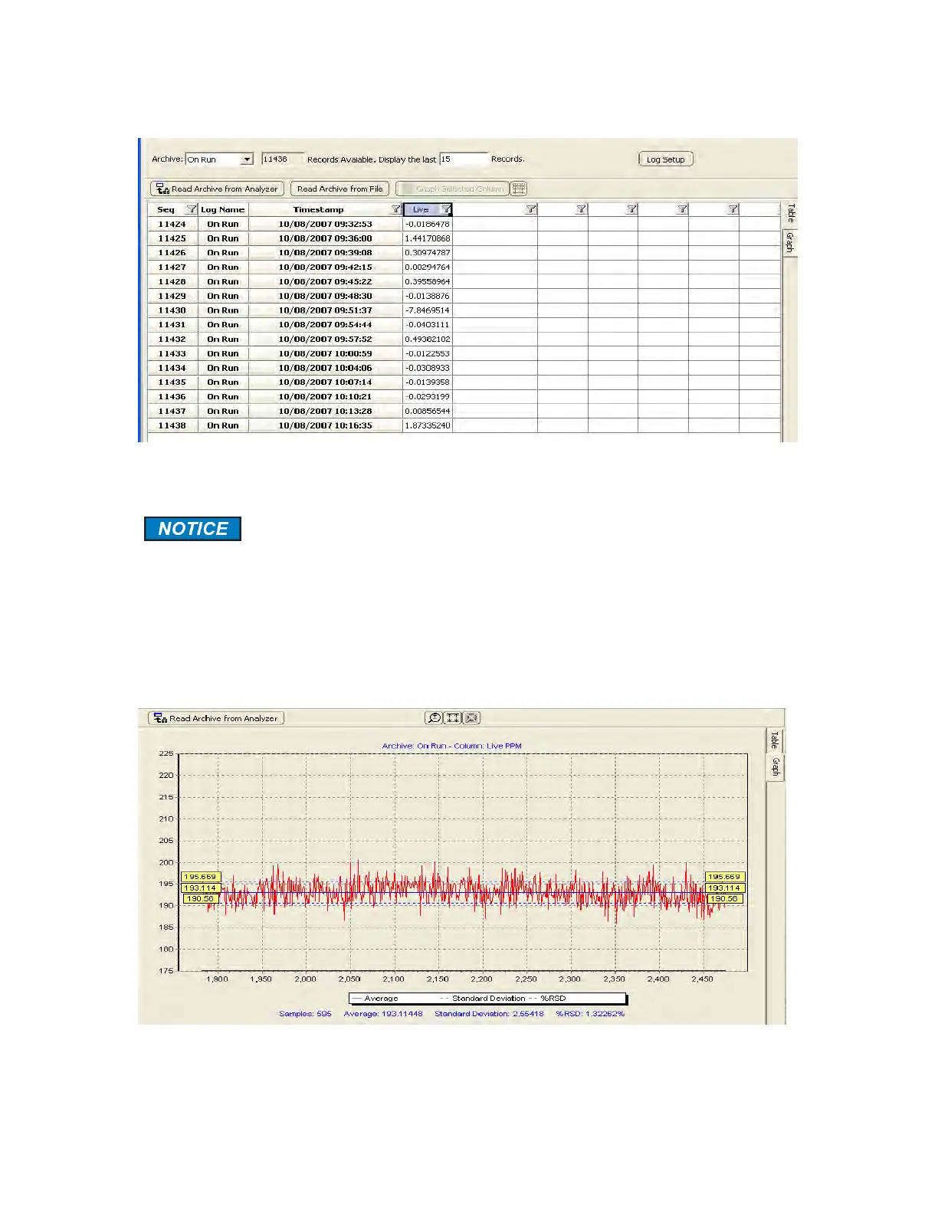
Task: Click Live value 1.87335240
Action: tap(428, 425)
